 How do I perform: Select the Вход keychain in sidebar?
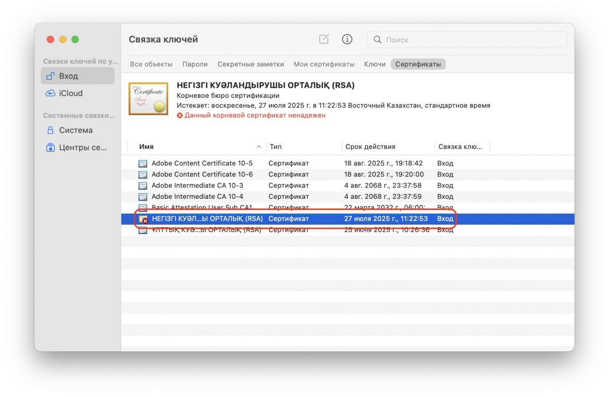pyautogui.click(x=78, y=76)
